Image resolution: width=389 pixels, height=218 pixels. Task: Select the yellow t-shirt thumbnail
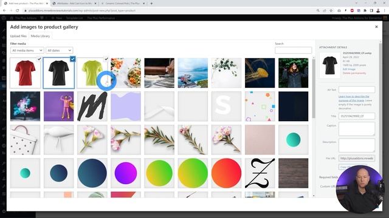tap(92, 73)
